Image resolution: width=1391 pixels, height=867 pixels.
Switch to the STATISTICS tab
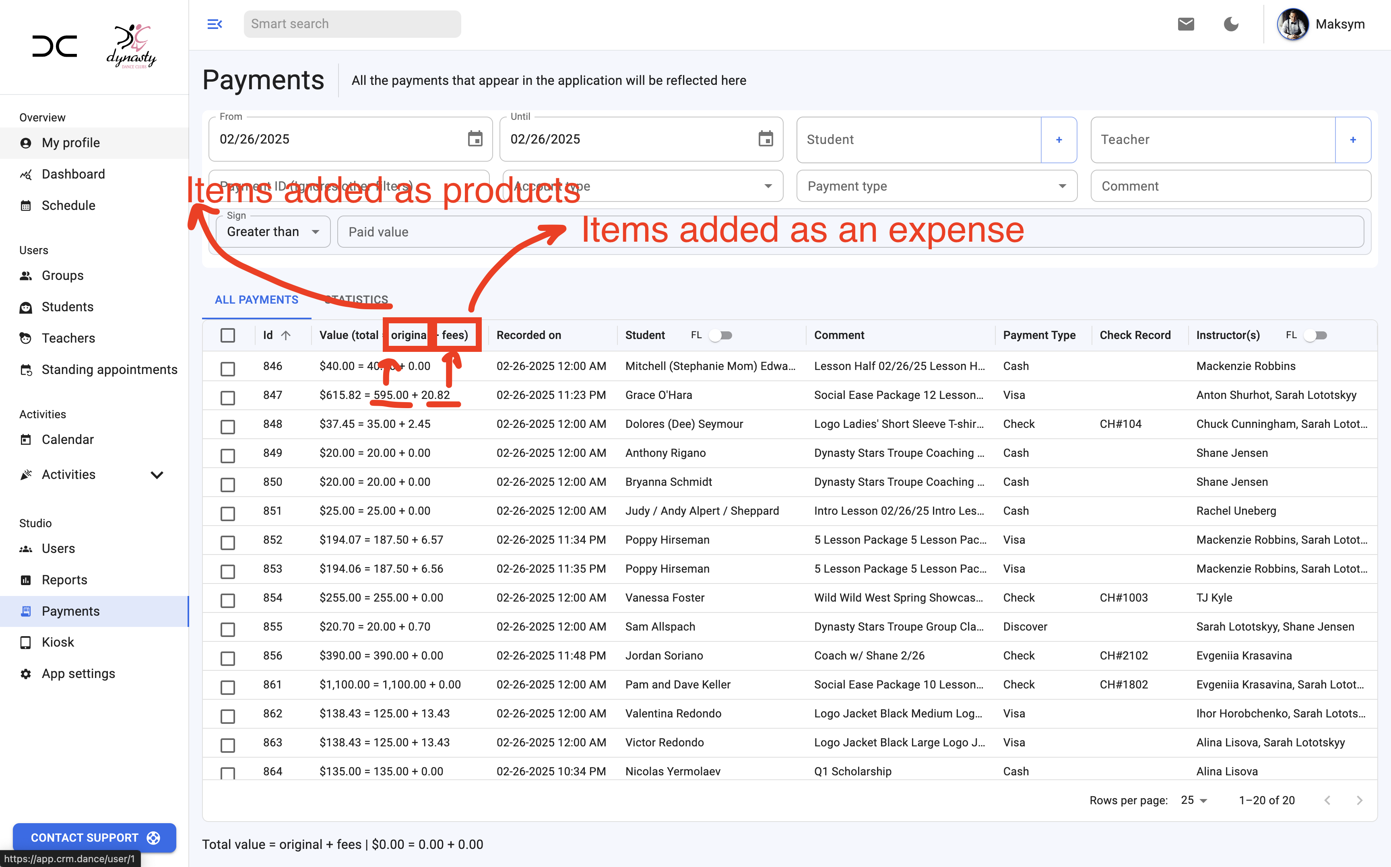tap(356, 300)
